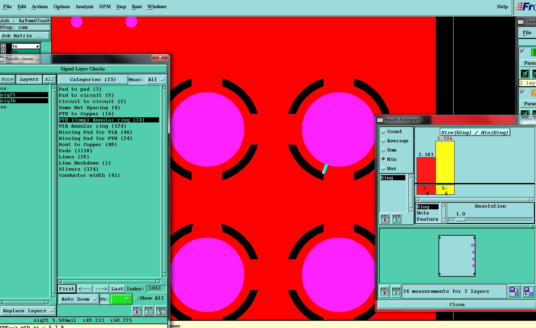The image size is (536, 328).
Task: Select PTH (Comp) Annular ring (34)
Action: (x=108, y=120)
